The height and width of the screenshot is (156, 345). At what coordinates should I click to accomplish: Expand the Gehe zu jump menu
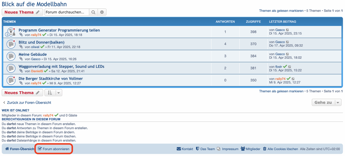click(326, 102)
